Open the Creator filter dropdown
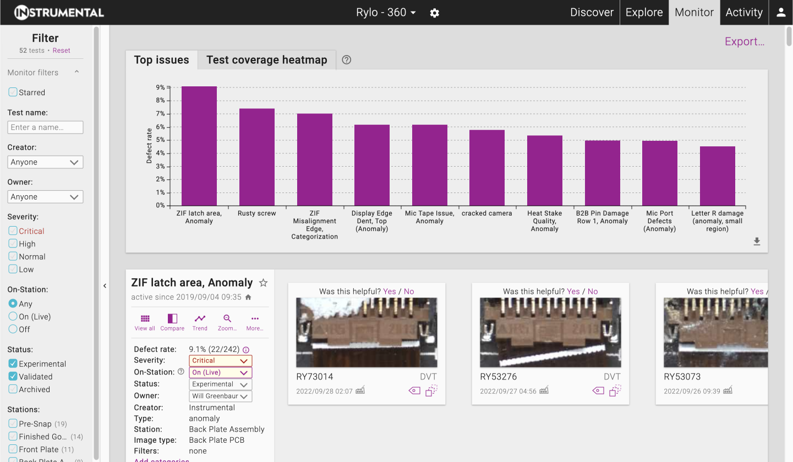This screenshot has width=793, height=462. tap(45, 162)
